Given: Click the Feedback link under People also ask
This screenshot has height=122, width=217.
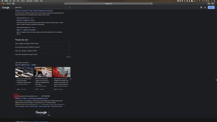Looking at the screenshot, I should [68, 57].
